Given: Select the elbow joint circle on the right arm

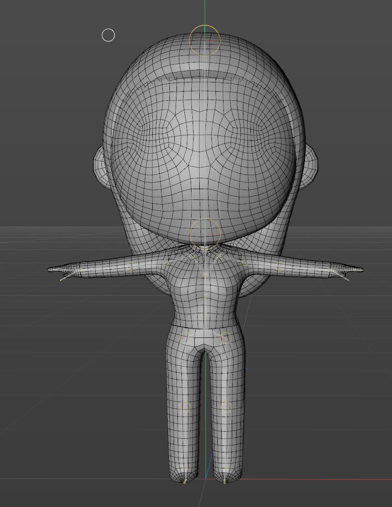Looking at the screenshot, I should [x=280, y=267].
